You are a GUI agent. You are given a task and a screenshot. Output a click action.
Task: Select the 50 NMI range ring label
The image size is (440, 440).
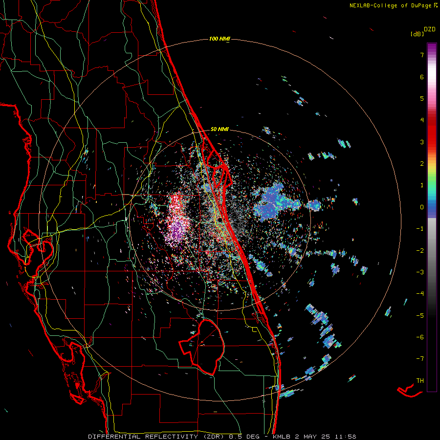tap(220, 129)
